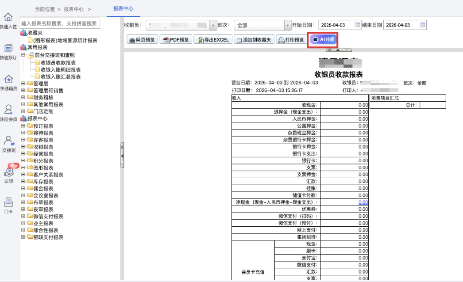Select 微信支付报表 folder
The image size is (463, 282).
click(48, 216)
